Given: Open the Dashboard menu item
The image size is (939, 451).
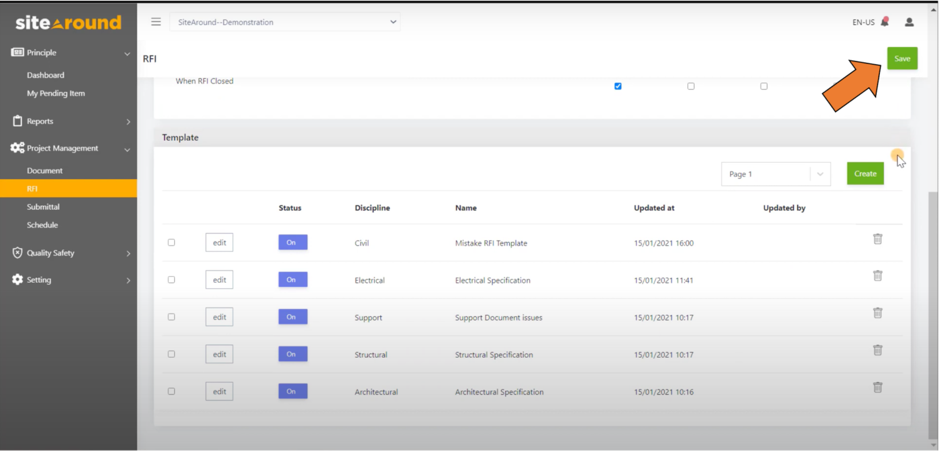Looking at the screenshot, I should pyautogui.click(x=45, y=74).
